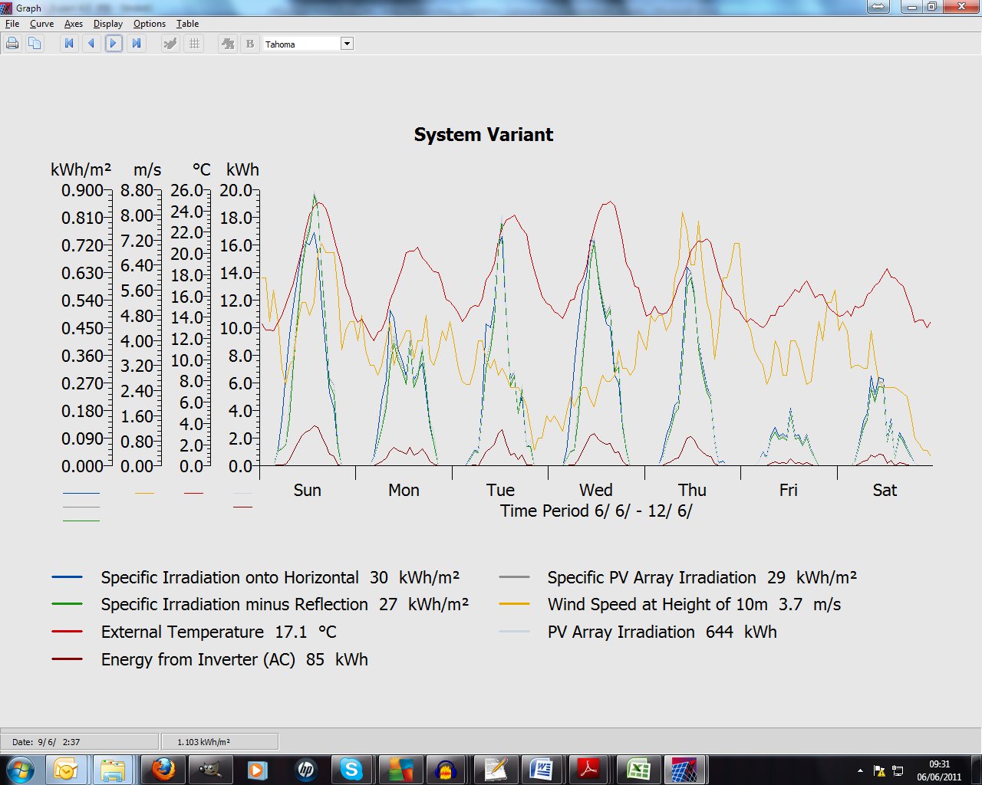
Task: Open Windows Explorer folder in taskbar
Action: 114,770
